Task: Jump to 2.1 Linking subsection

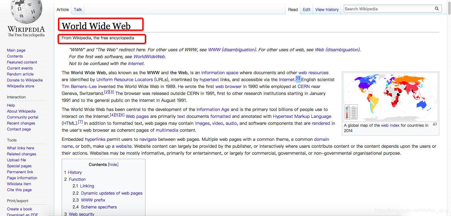Action: [x=83, y=186]
